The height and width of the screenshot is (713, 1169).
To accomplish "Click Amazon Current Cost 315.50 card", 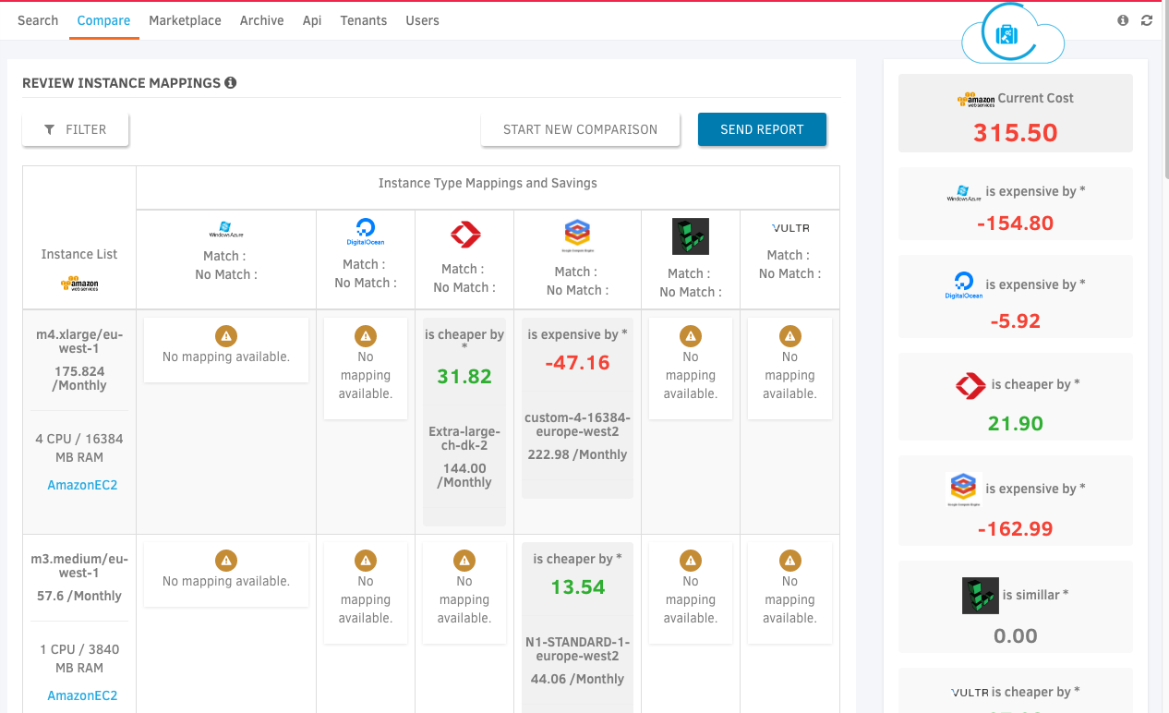I will pos(1016,114).
